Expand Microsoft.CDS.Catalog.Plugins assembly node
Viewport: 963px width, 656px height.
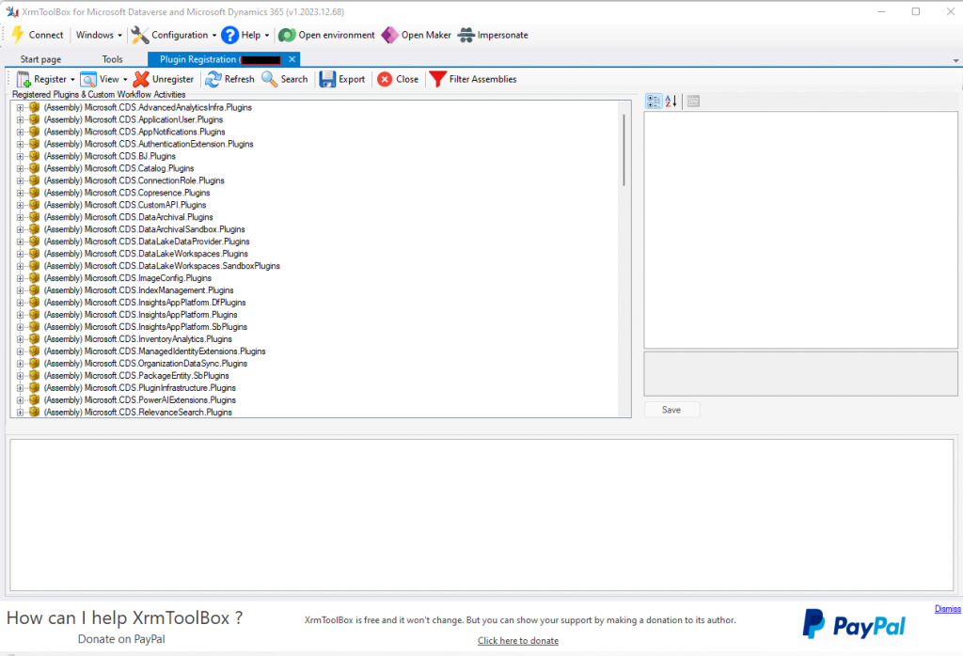click(20, 168)
